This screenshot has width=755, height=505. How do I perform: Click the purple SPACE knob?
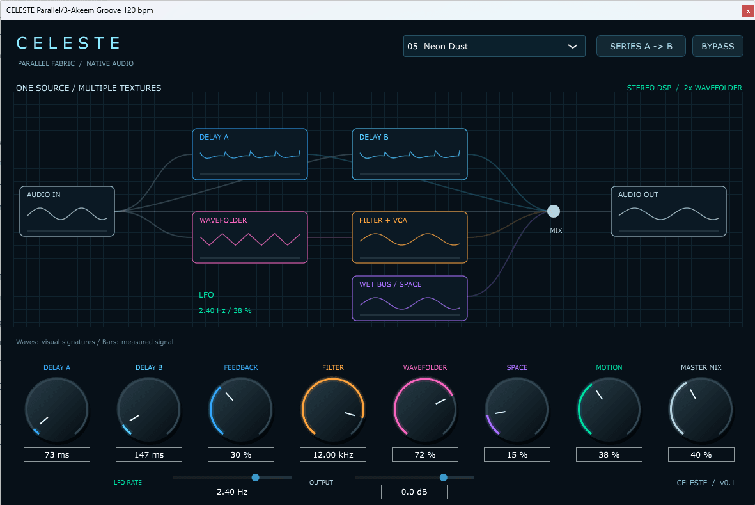click(x=517, y=410)
